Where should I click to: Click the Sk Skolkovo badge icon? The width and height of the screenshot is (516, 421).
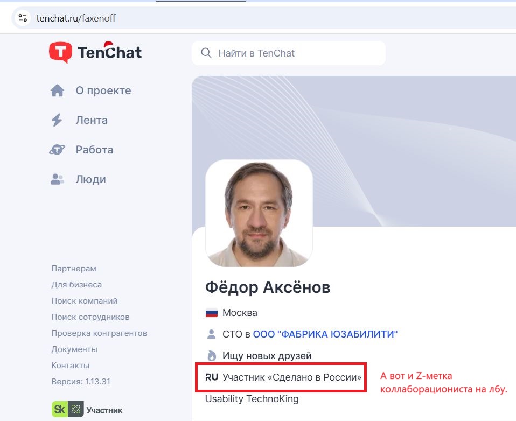click(x=68, y=409)
